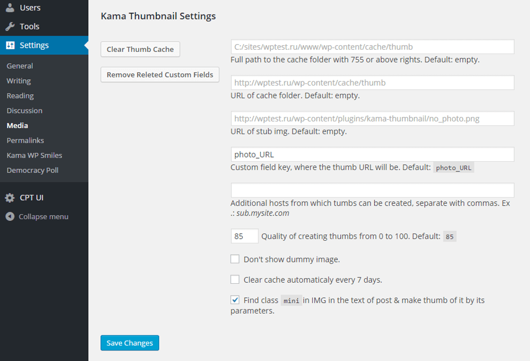Screen dimensions: 530x361
Task: Open the General settings page
Action: [x=20, y=66]
